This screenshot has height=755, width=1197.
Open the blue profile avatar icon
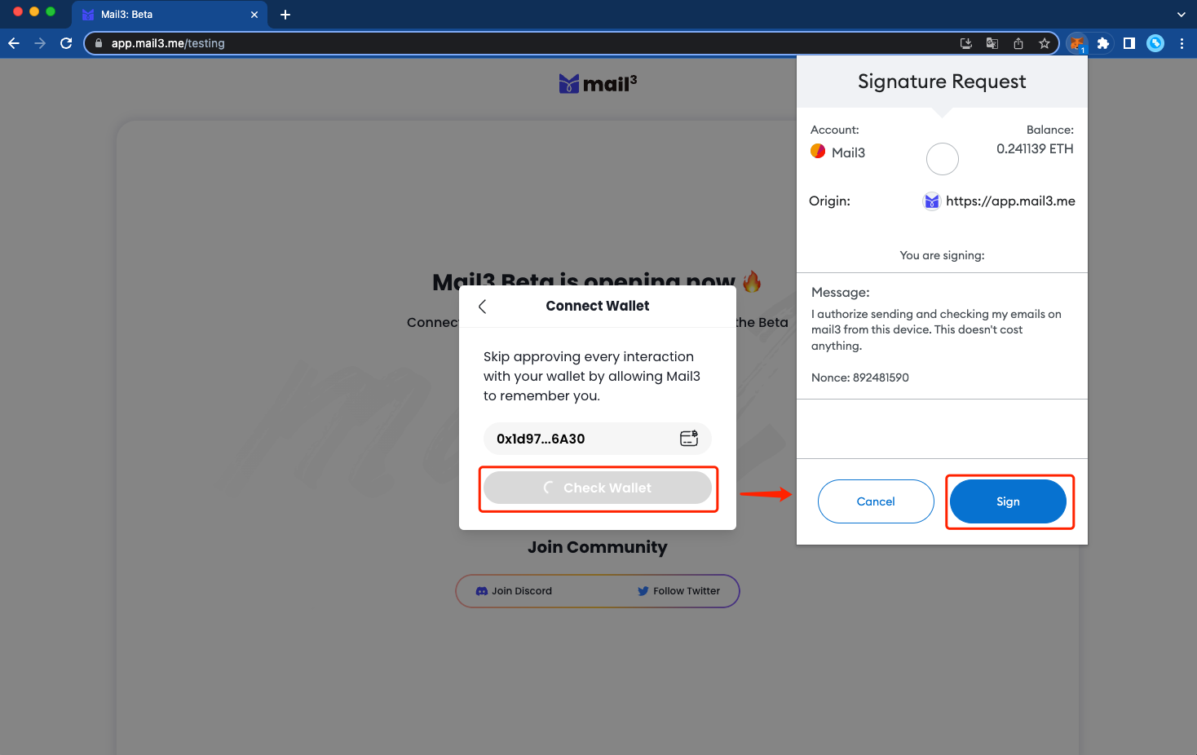[x=1155, y=43]
